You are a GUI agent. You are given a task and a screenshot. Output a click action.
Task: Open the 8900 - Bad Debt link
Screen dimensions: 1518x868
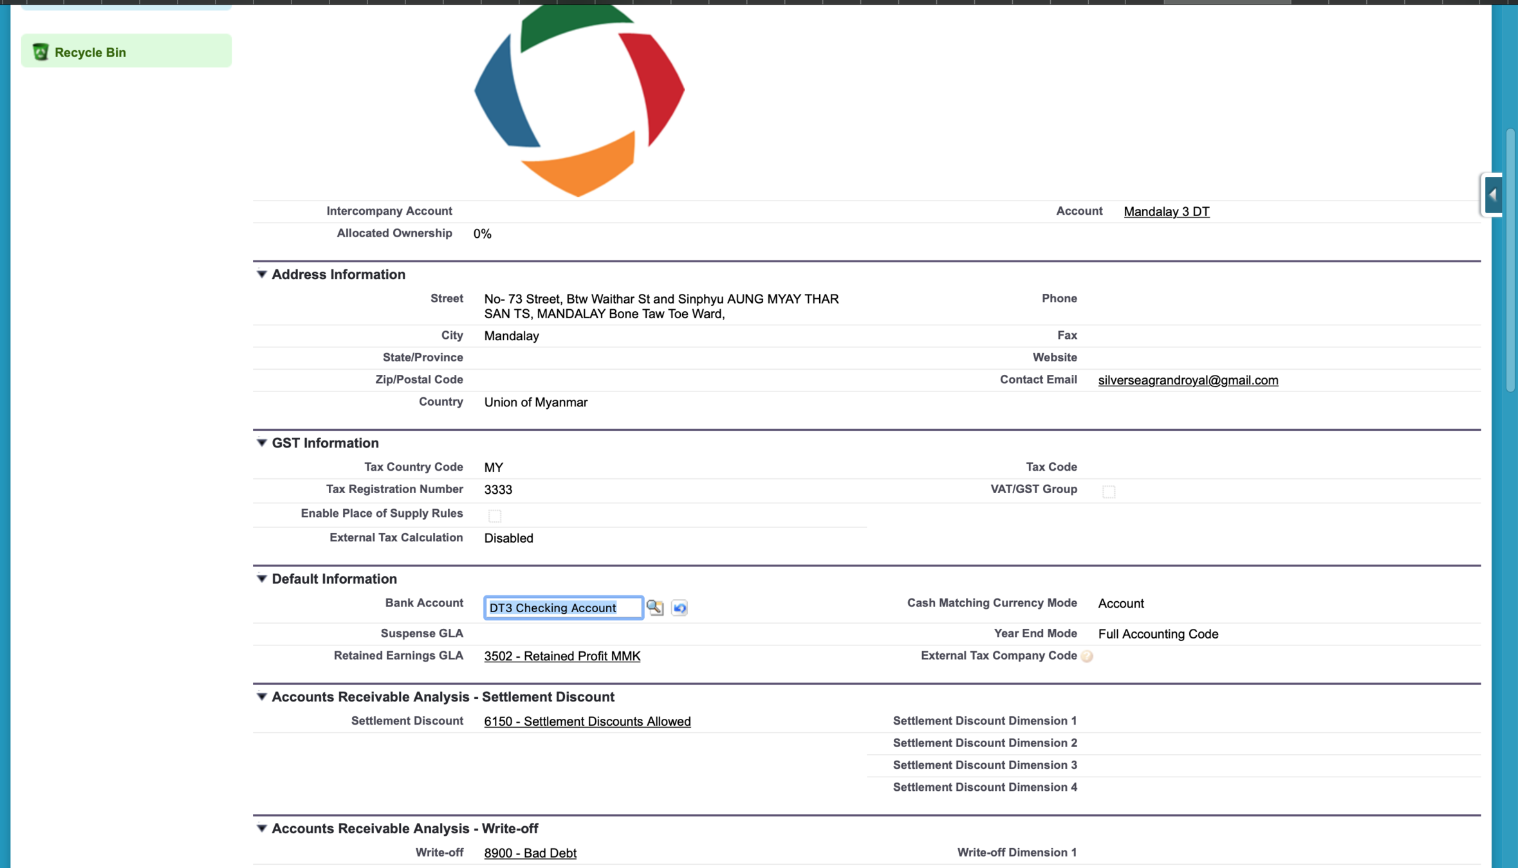click(x=530, y=853)
